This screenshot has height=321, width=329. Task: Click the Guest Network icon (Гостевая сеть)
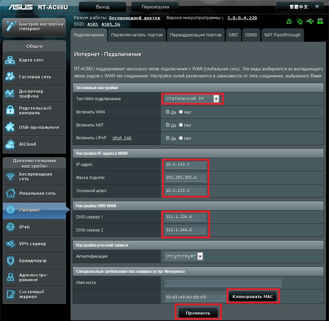10,77
